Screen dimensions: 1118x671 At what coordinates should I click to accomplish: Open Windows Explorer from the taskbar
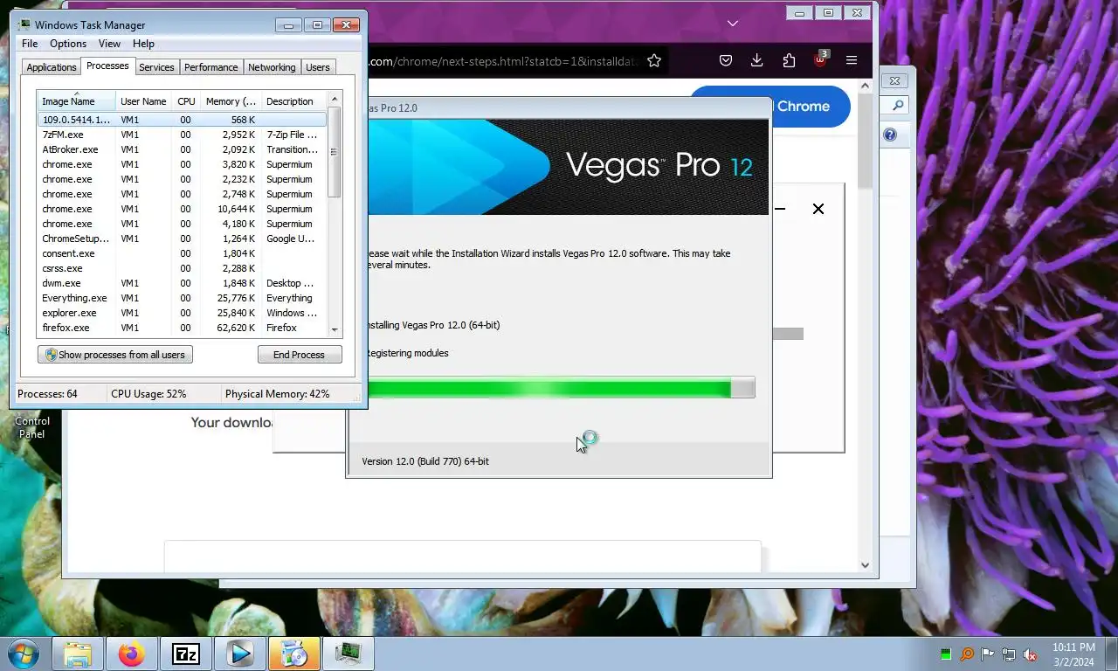point(78,654)
